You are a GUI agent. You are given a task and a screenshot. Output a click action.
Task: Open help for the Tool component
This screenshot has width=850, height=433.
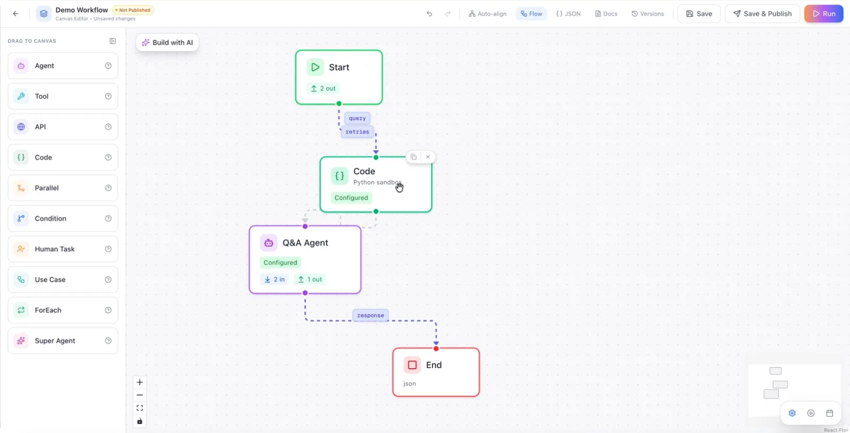(108, 96)
